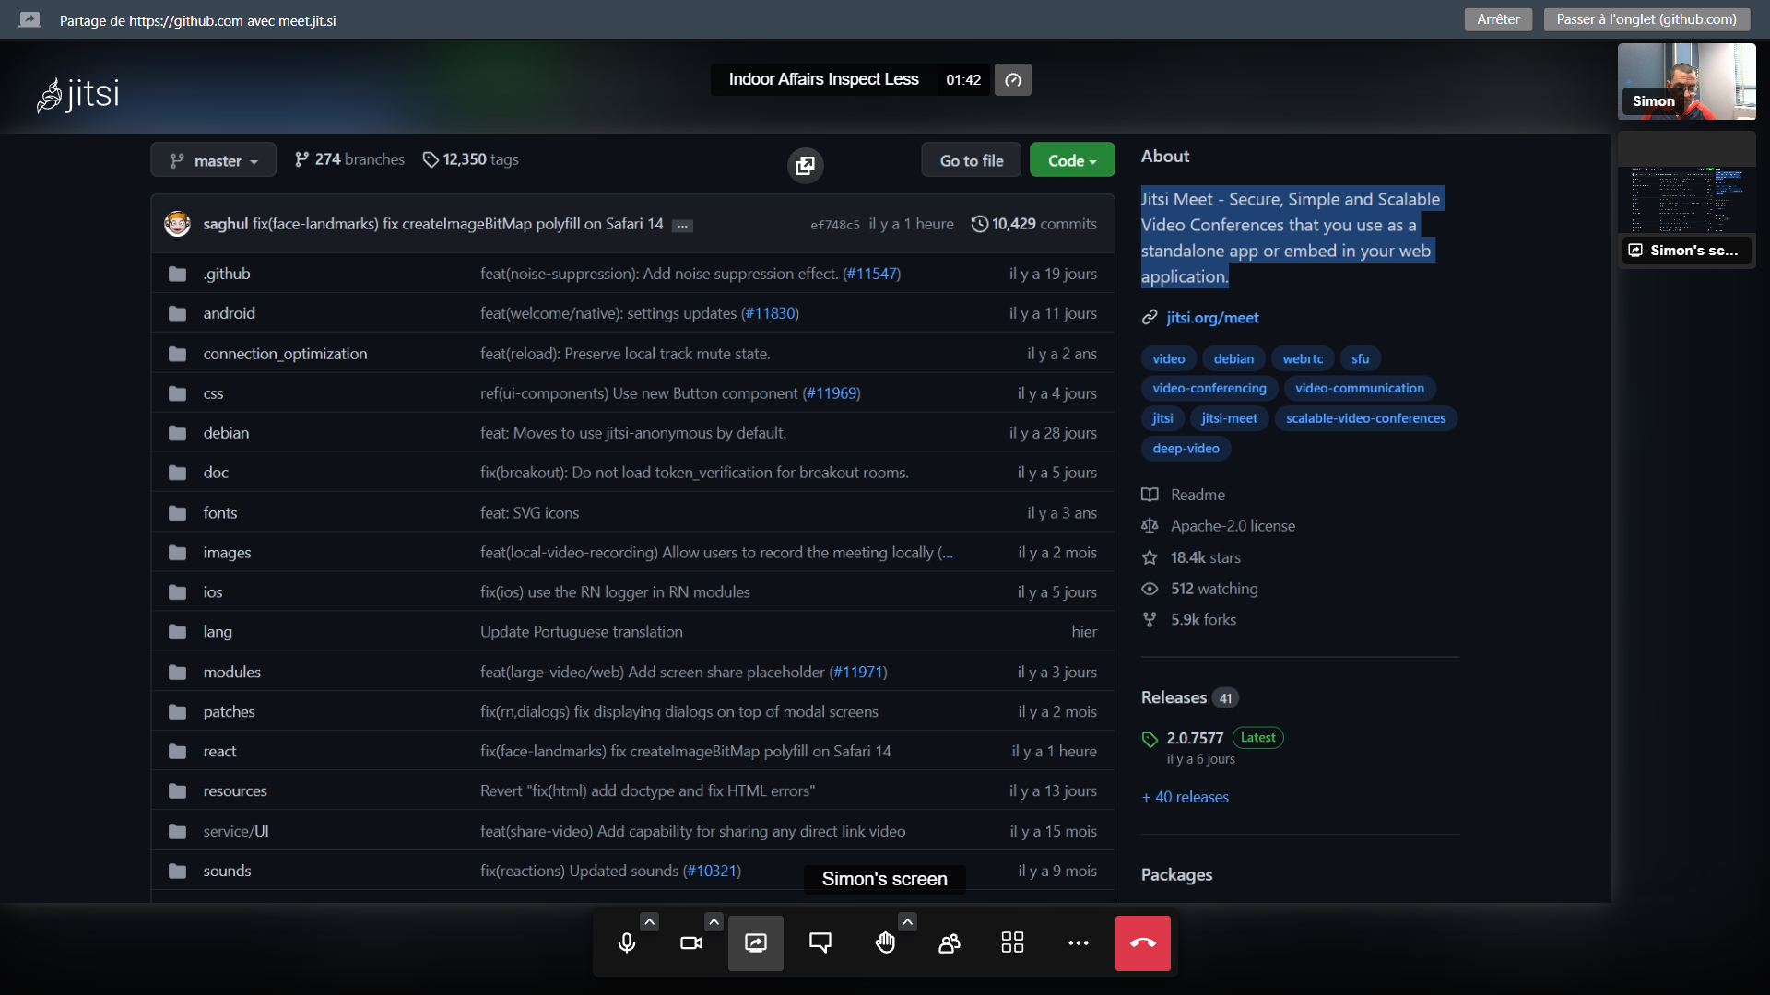Screen dimensions: 1770x995
Task: Open the css folder
Action: click(213, 393)
